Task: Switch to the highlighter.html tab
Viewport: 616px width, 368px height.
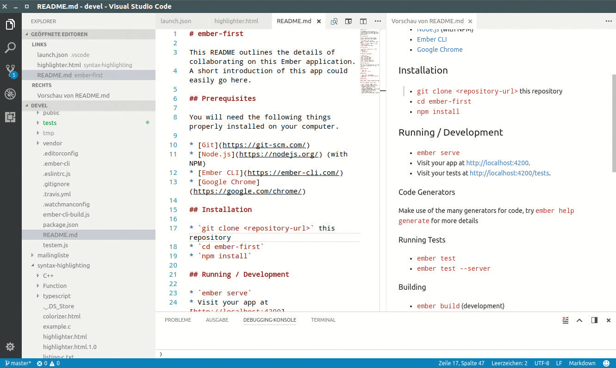Action: click(x=236, y=21)
